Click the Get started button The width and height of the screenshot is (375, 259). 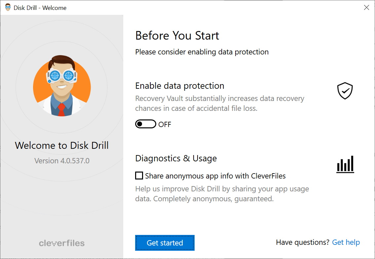[x=165, y=243]
